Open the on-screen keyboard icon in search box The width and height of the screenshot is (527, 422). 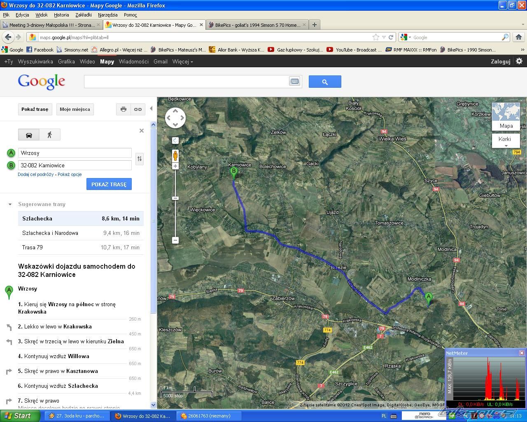pyautogui.click(x=294, y=82)
